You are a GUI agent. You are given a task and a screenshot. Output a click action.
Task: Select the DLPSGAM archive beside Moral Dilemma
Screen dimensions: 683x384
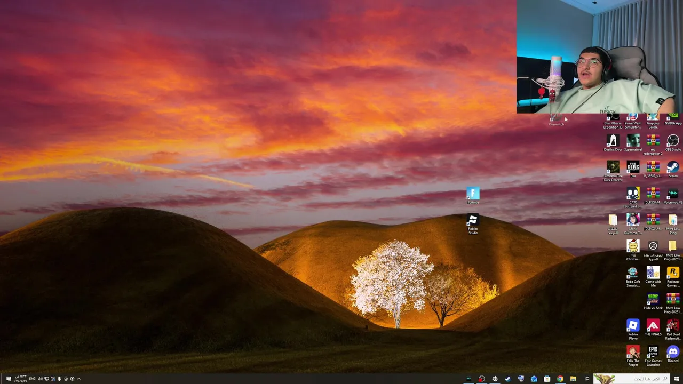click(653, 222)
